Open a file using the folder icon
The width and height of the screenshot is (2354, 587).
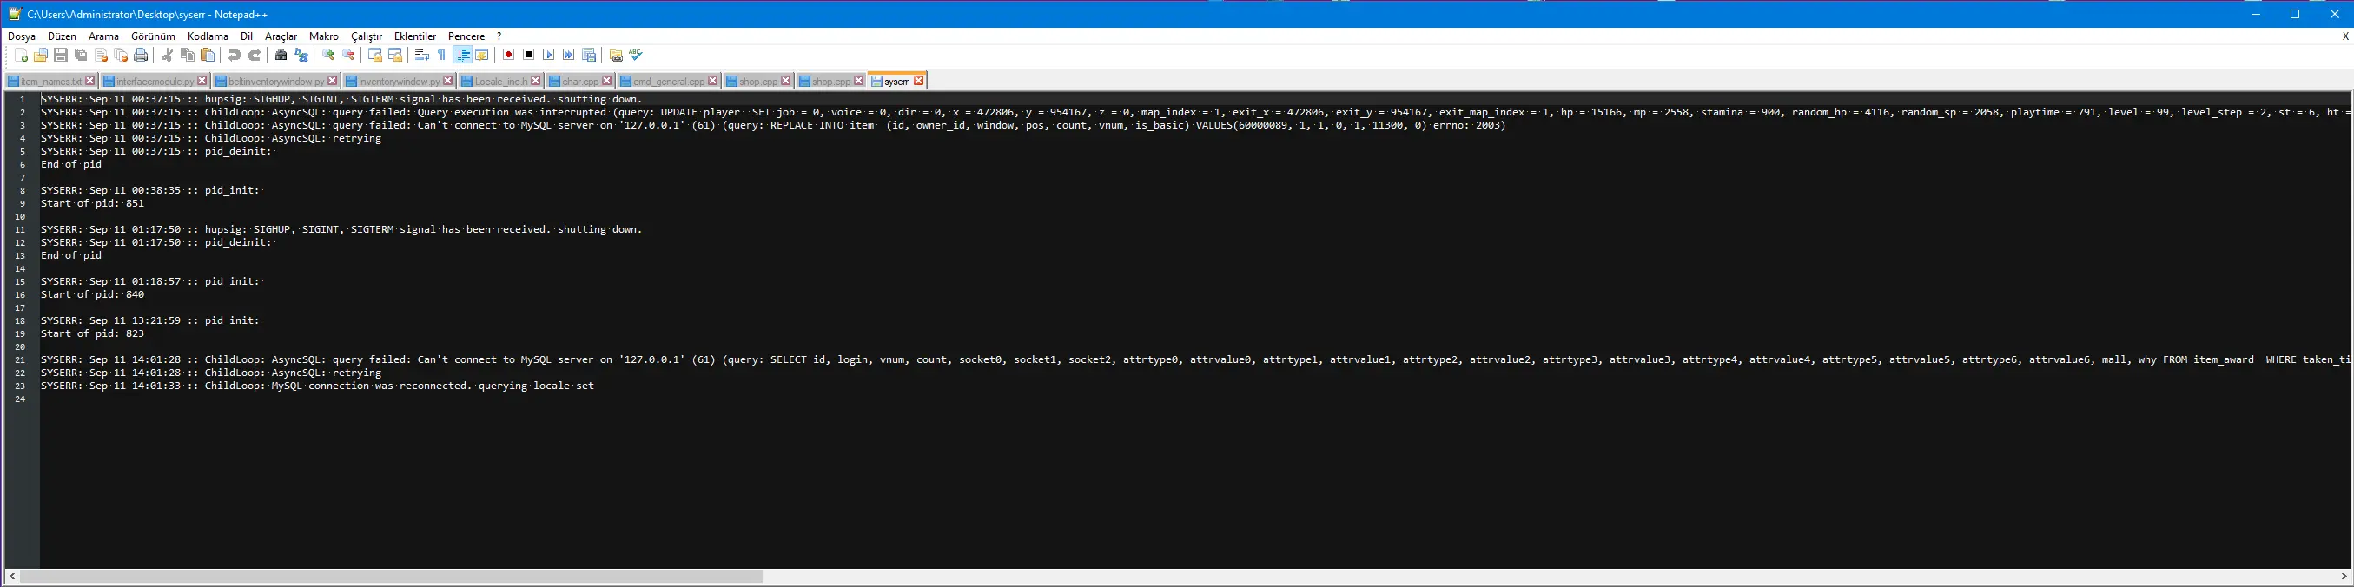tap(40, 56)
